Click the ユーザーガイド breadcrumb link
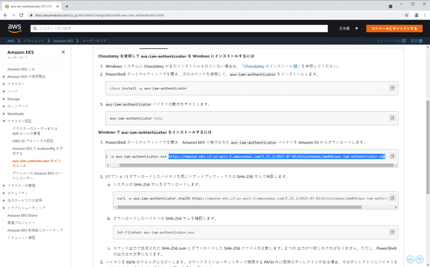430x267 pixels. click(x=94, y=41)
